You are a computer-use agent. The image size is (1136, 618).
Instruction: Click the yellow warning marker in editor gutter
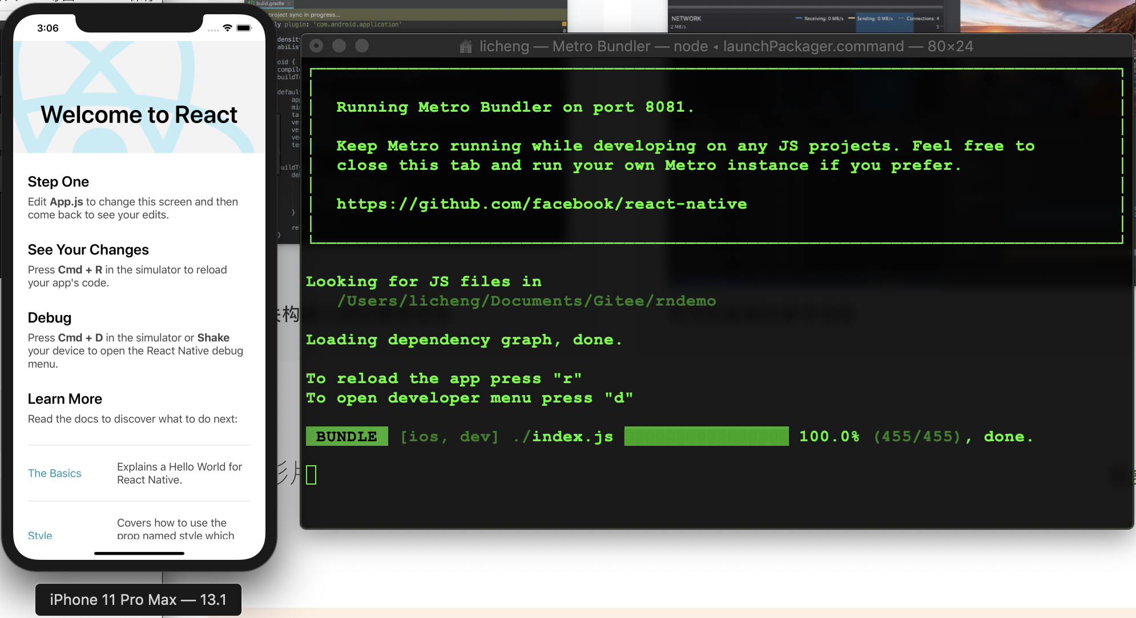coord(564,24)
